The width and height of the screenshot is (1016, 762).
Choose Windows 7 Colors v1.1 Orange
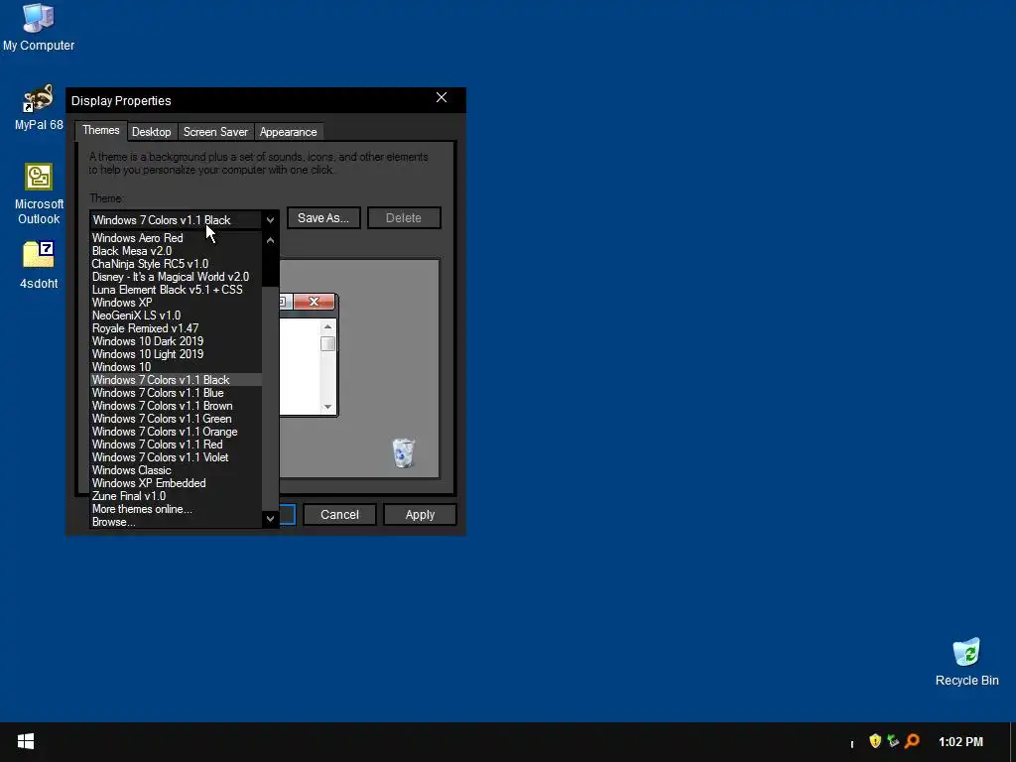(176, 432)
